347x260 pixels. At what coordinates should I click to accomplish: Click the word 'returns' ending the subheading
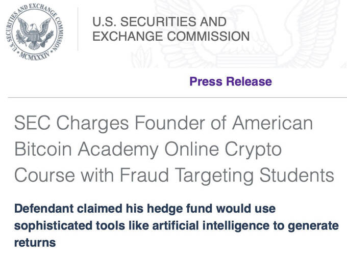[x=35, y=243]
